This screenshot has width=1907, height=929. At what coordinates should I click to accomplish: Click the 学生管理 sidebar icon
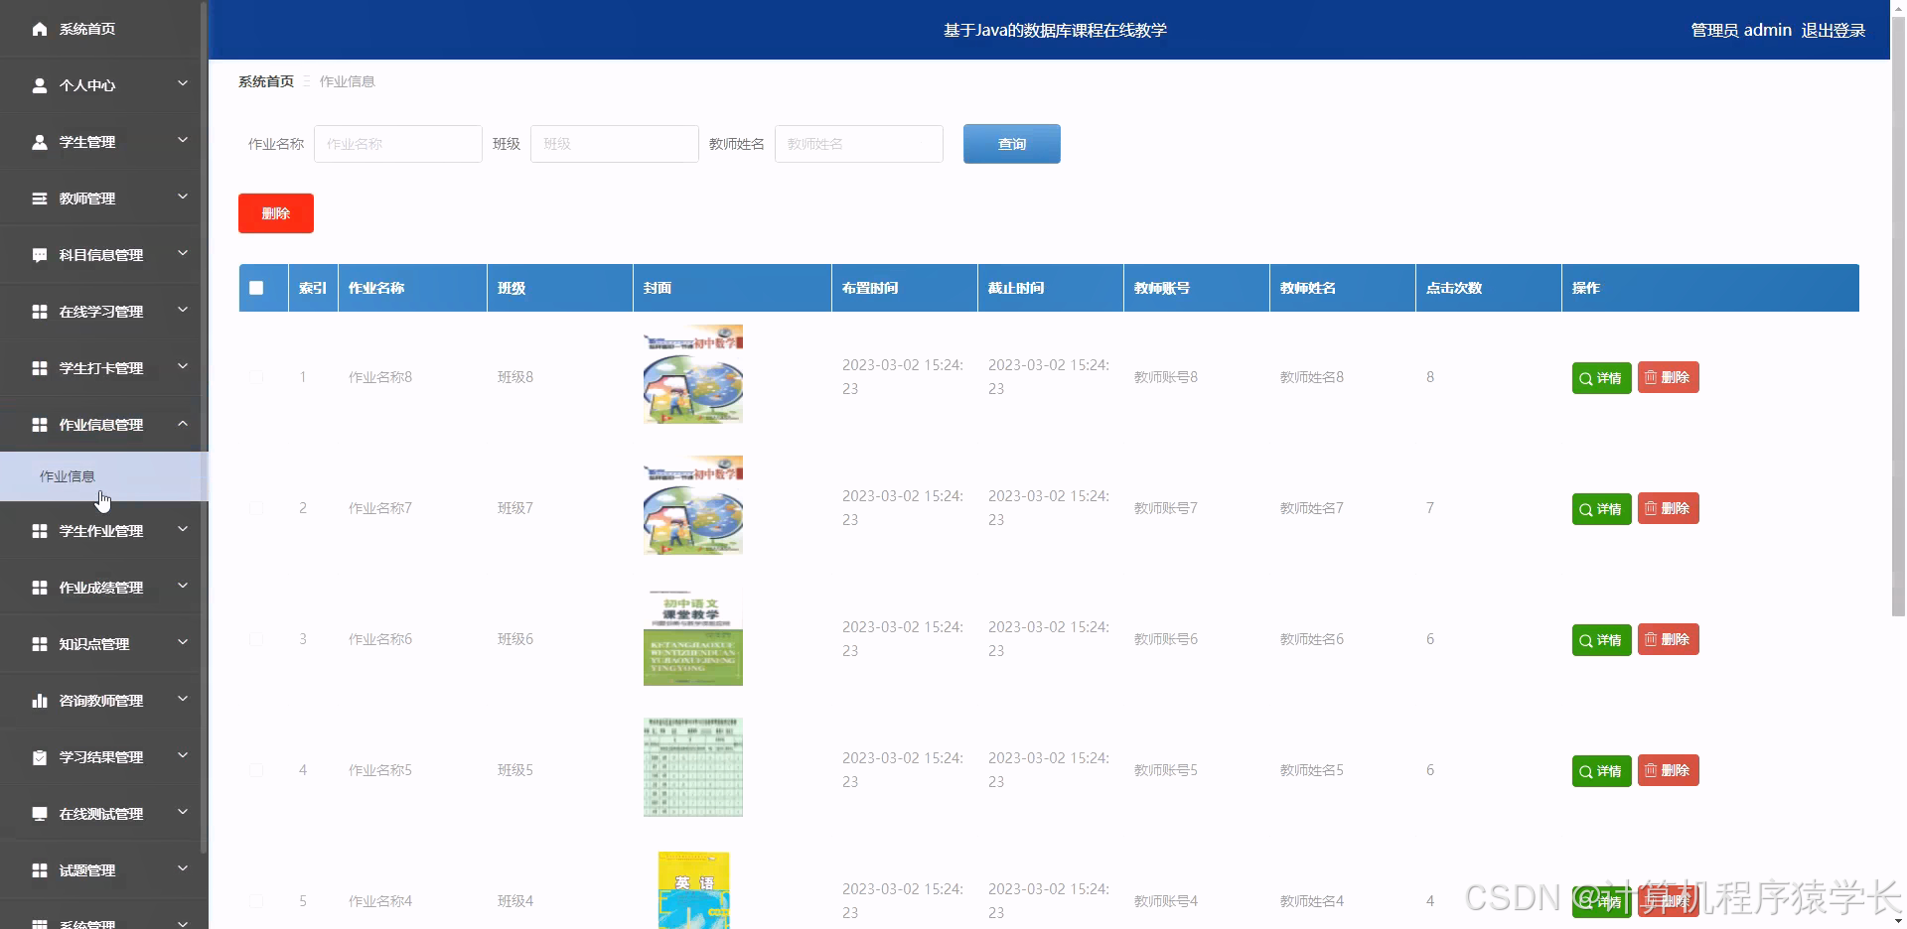[x=40, y=142]
